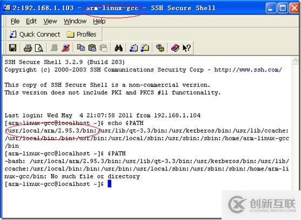Viewport: 301px width, 220px height.
Task: Open New Terminal Window icon
Action: point(133,48)
